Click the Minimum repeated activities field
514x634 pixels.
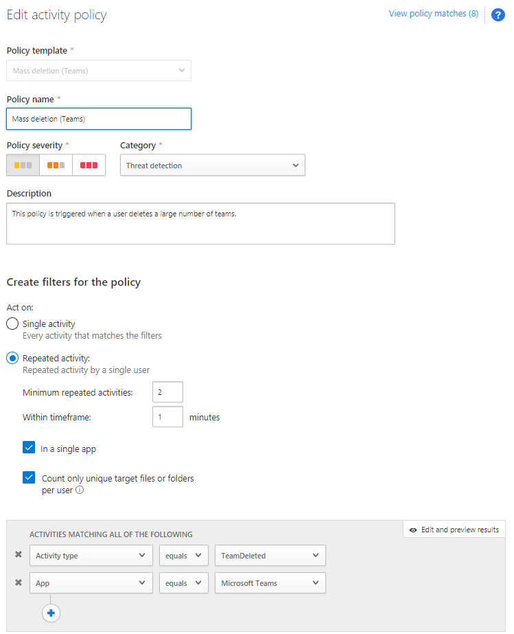[x=167, y=392]
